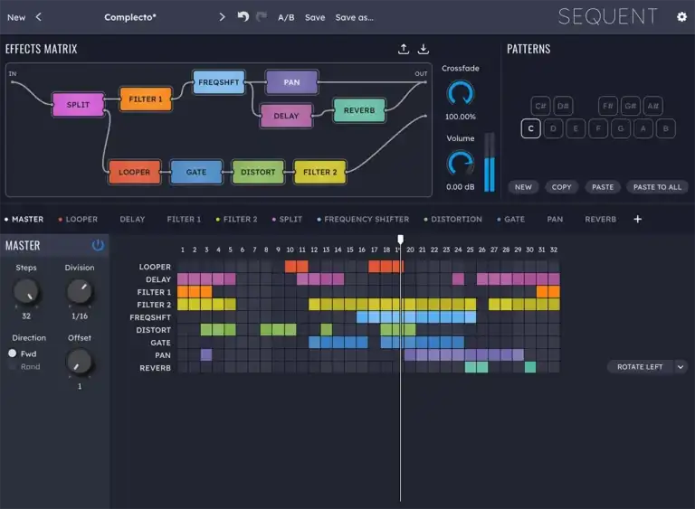Click the PASTE TO ALL button
The width and height of the screenshot is (695, 509).
tap(657, 187)
